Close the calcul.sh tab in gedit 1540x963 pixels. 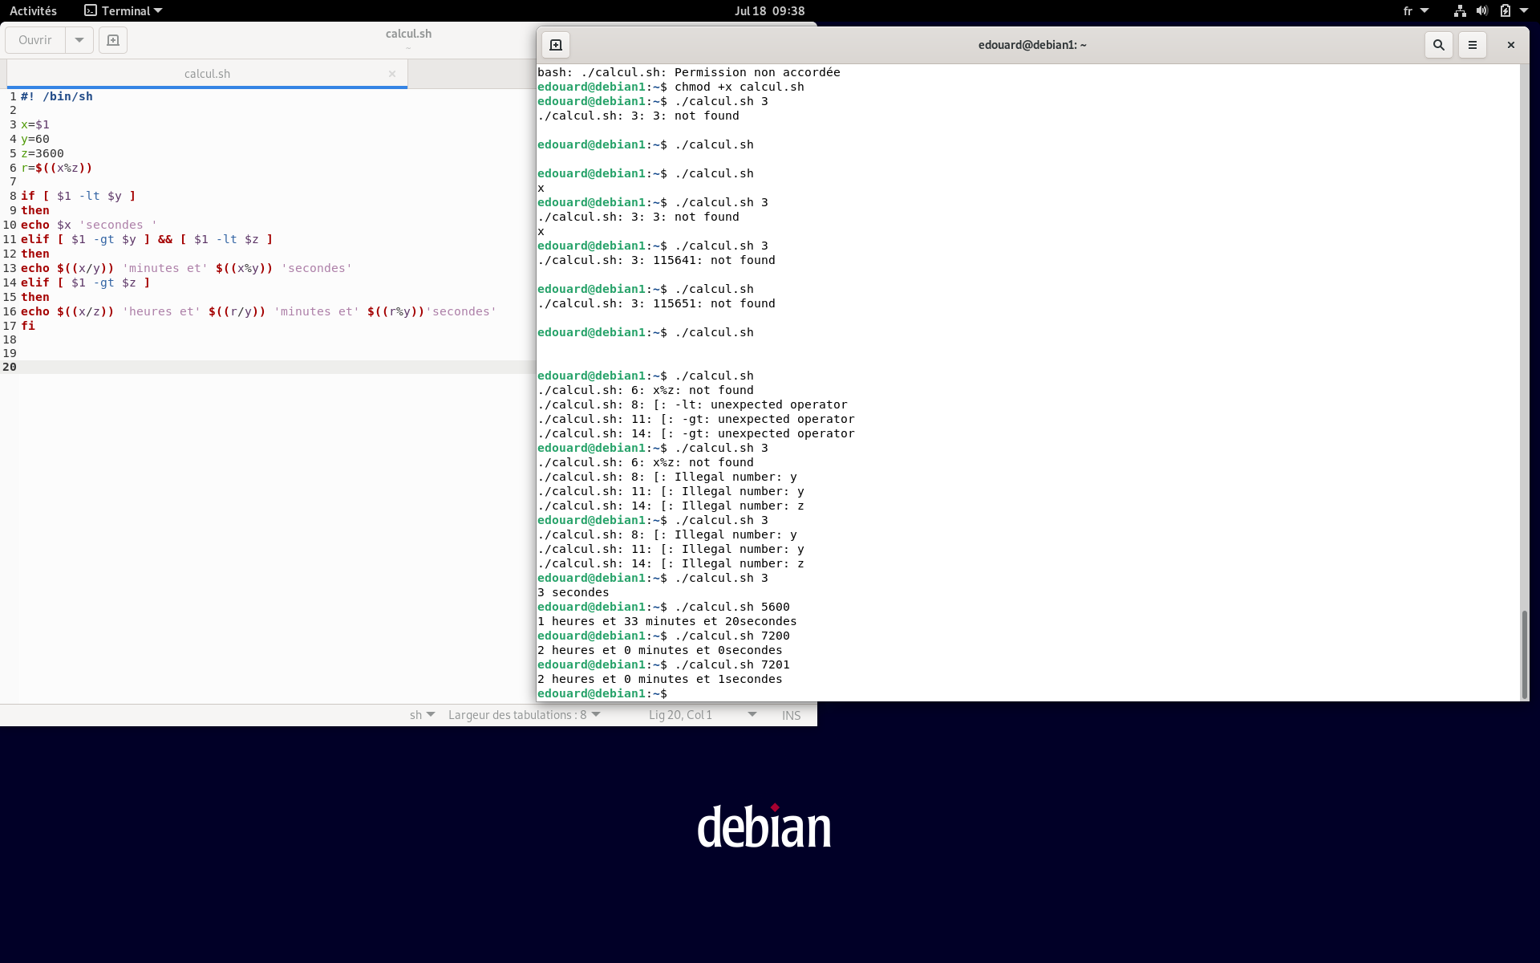[x=392, y=74]
